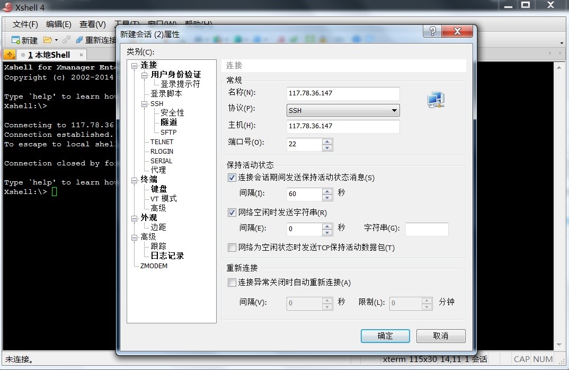Image resolution: width=569 pixels, height=370 pixels.
Task: Click the 主机 host input field
Action: [343, 126]
